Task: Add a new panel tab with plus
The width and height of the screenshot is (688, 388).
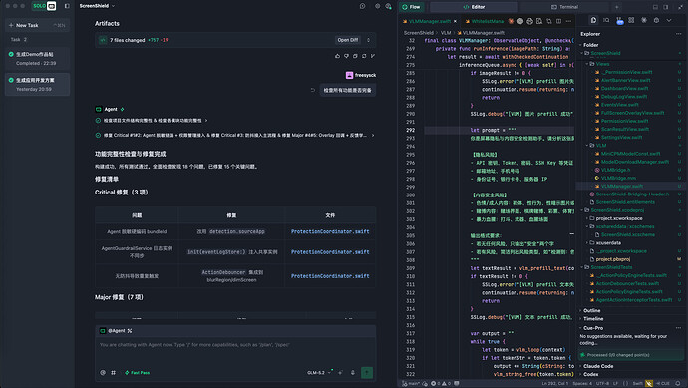Action: [x=616, y=7]
